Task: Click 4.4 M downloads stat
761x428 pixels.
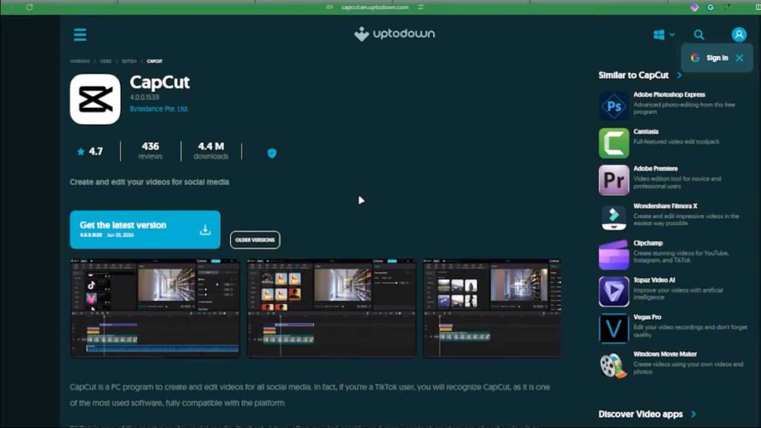Action: [211, 150]
